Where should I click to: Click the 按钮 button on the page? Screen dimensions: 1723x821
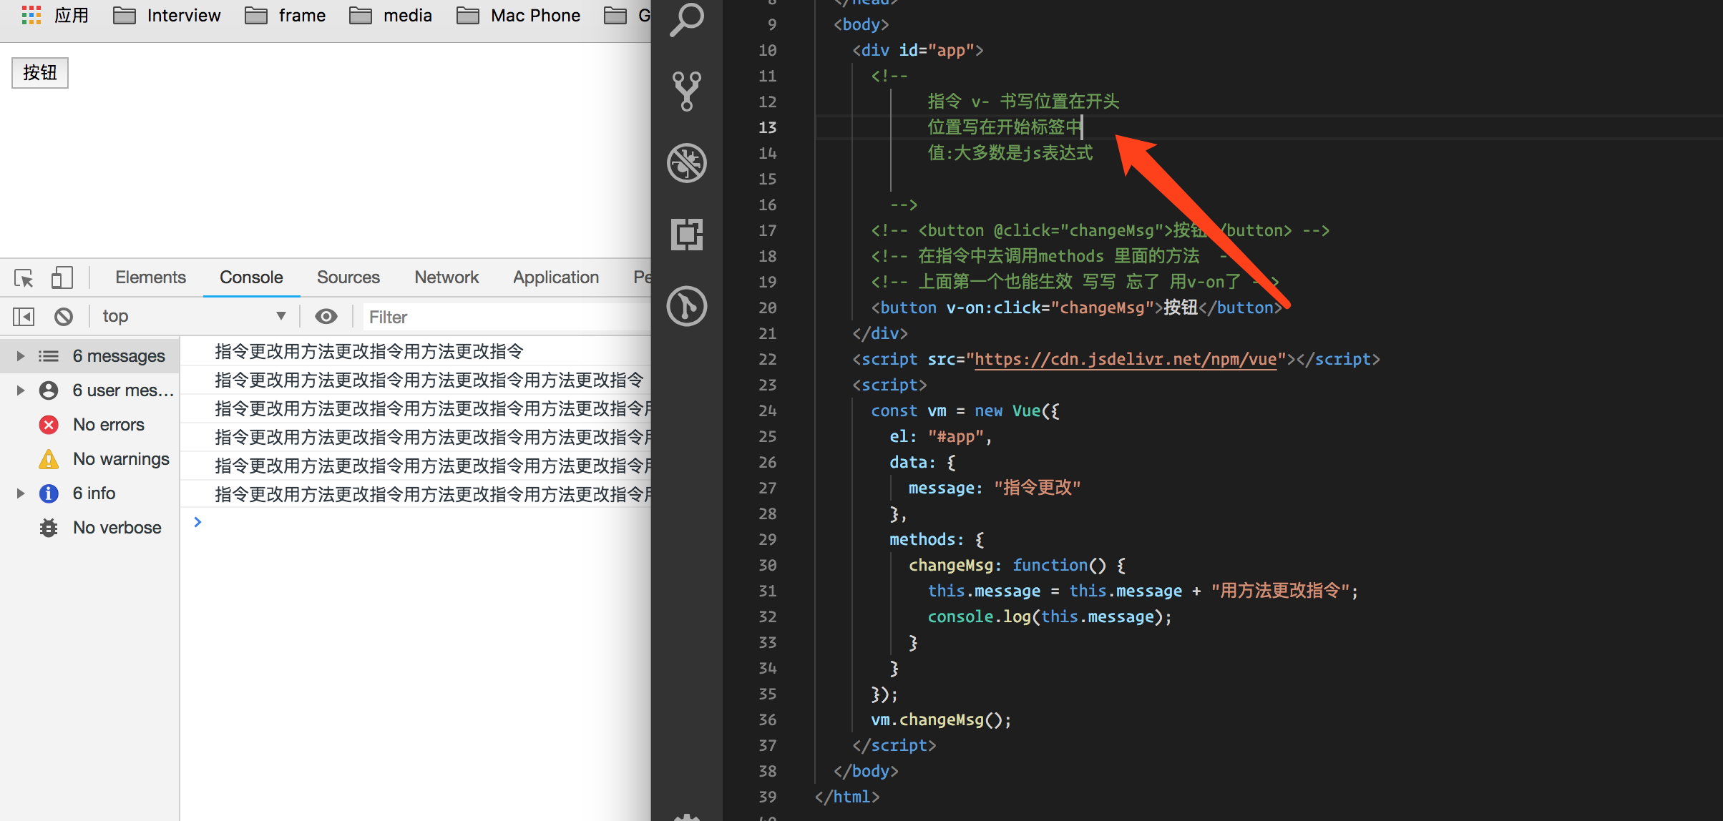coord(40,73)
